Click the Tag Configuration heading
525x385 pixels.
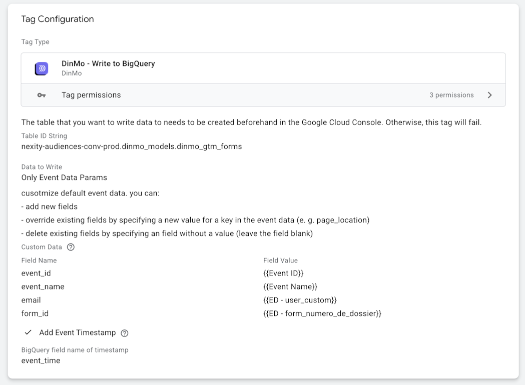tap(58, 19)
